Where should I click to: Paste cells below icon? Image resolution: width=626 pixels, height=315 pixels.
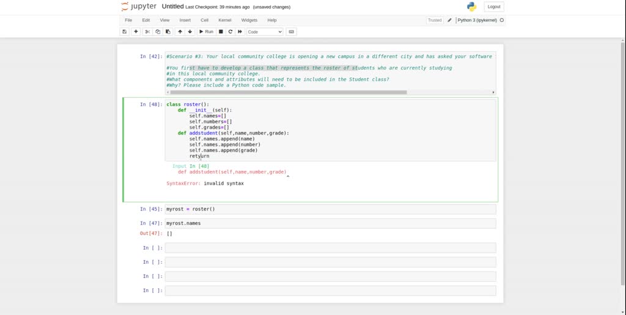[168, 32]
